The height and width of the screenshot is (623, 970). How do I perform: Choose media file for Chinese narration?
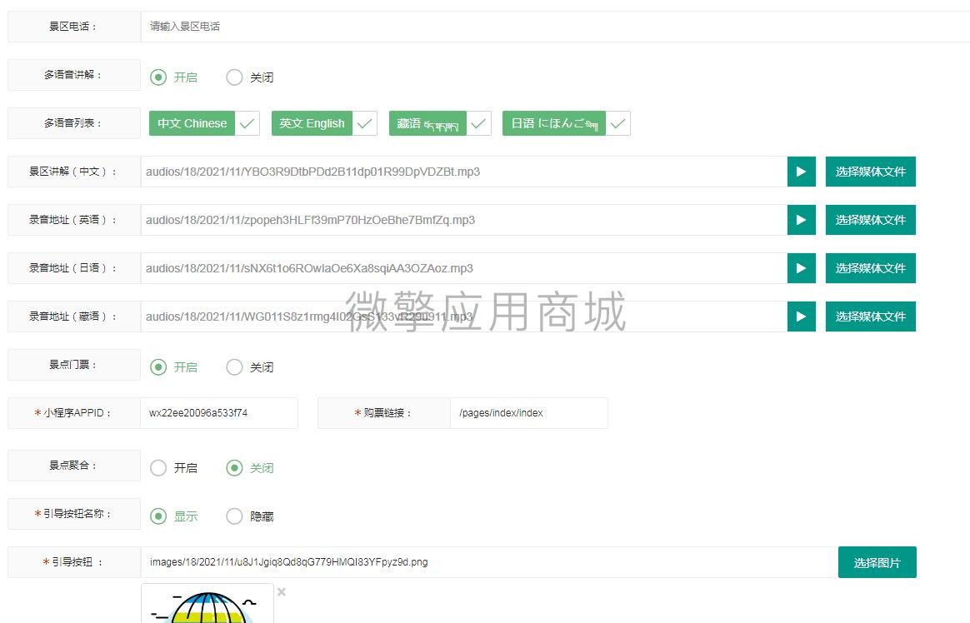pos(870,172)
